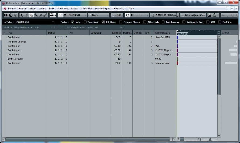Toggle acoustic feedback speaker icon

click(15, 15)
